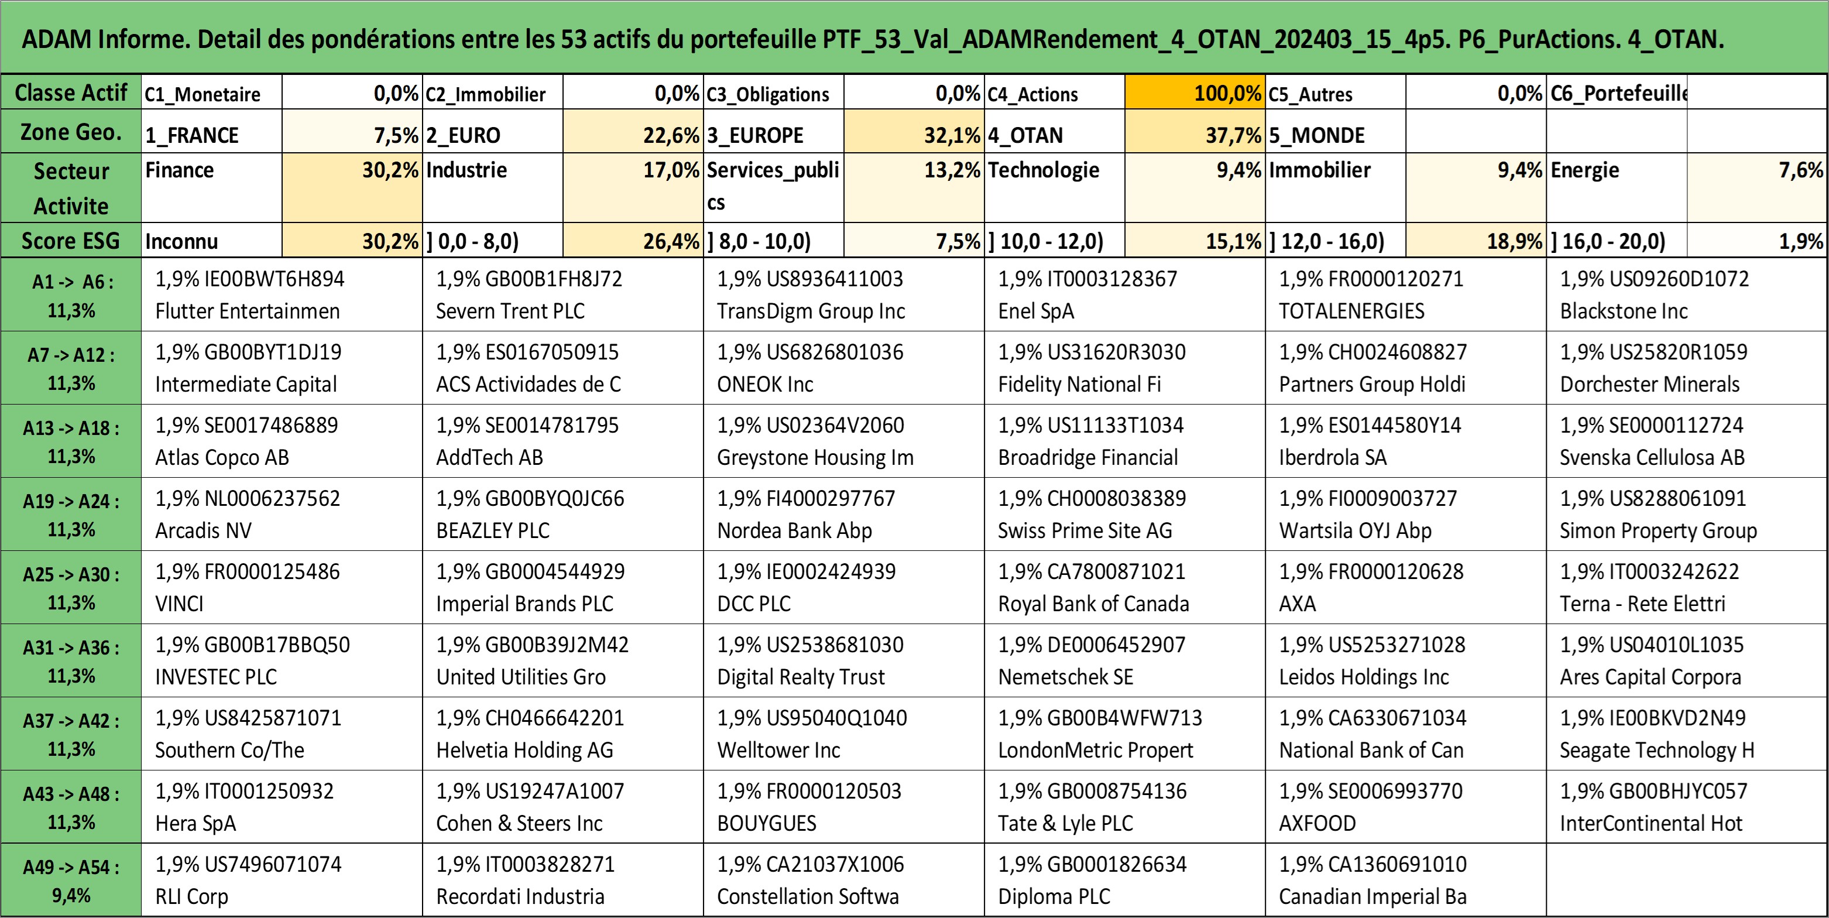Select the '] 12,0 - 16,0)' ESG range
This screenshot has width=1829, height=918.
pos(1336,241)
